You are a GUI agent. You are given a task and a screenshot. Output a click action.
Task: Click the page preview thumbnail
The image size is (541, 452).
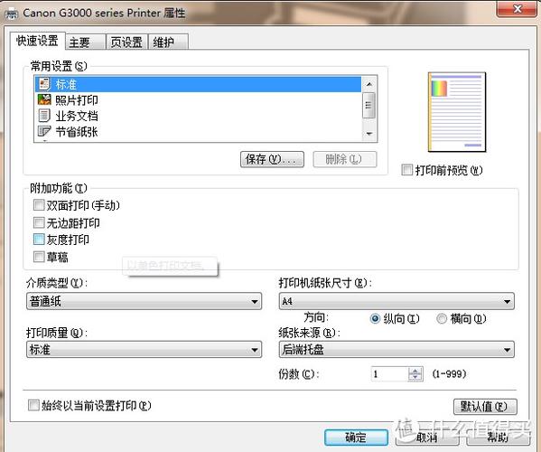tap(457, 112)
